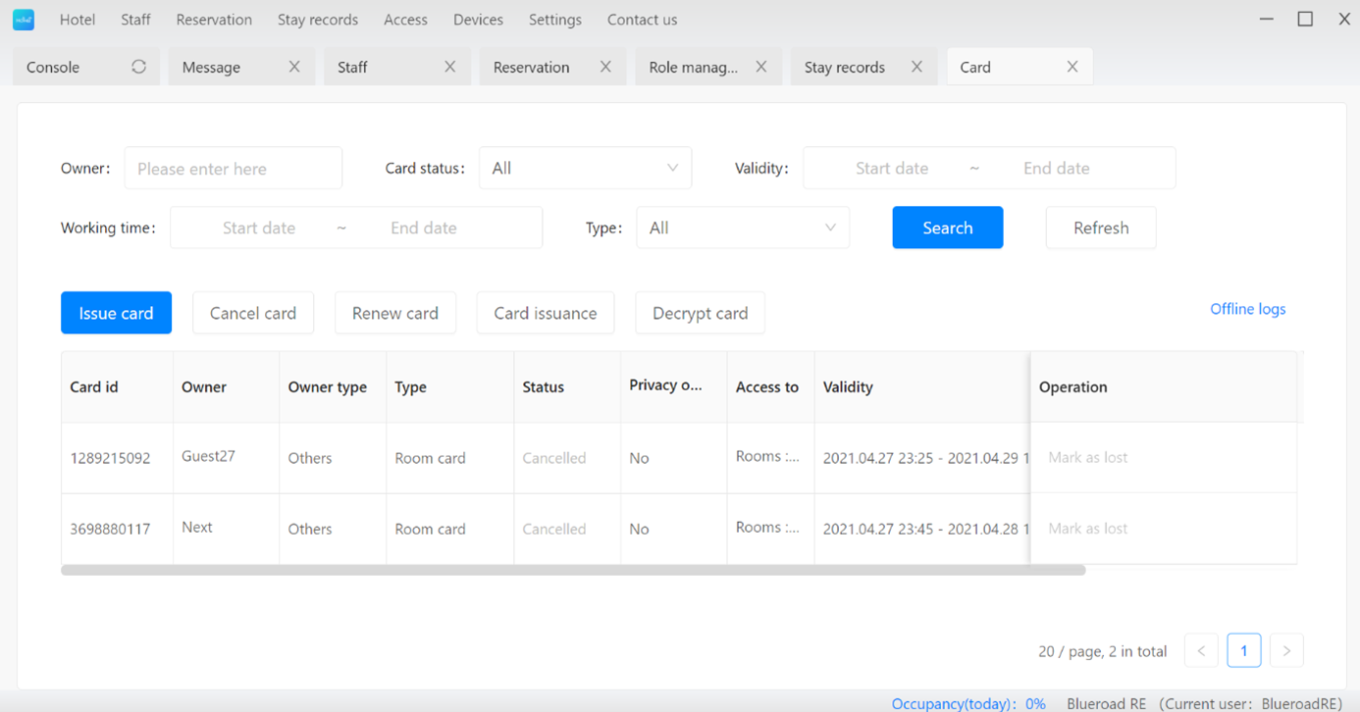Mark Guest27's card as lost
Image resolution: width=1360 pixels, height=712 pixels.
pos(1087,457)
